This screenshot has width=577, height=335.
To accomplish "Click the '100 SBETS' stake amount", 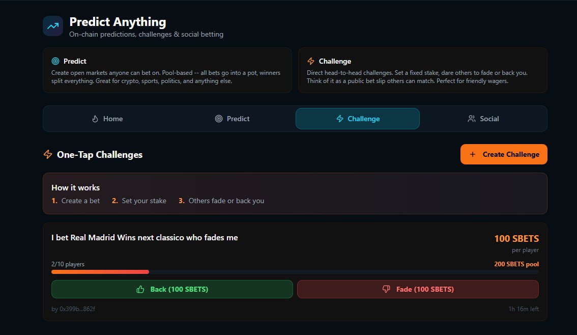I will pyautogui.click(x=516, y=239).
